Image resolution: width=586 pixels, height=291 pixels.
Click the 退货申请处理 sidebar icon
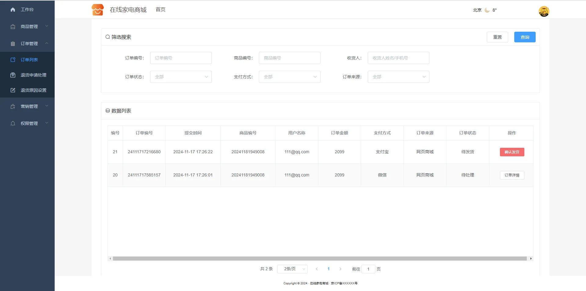(13, 75)
